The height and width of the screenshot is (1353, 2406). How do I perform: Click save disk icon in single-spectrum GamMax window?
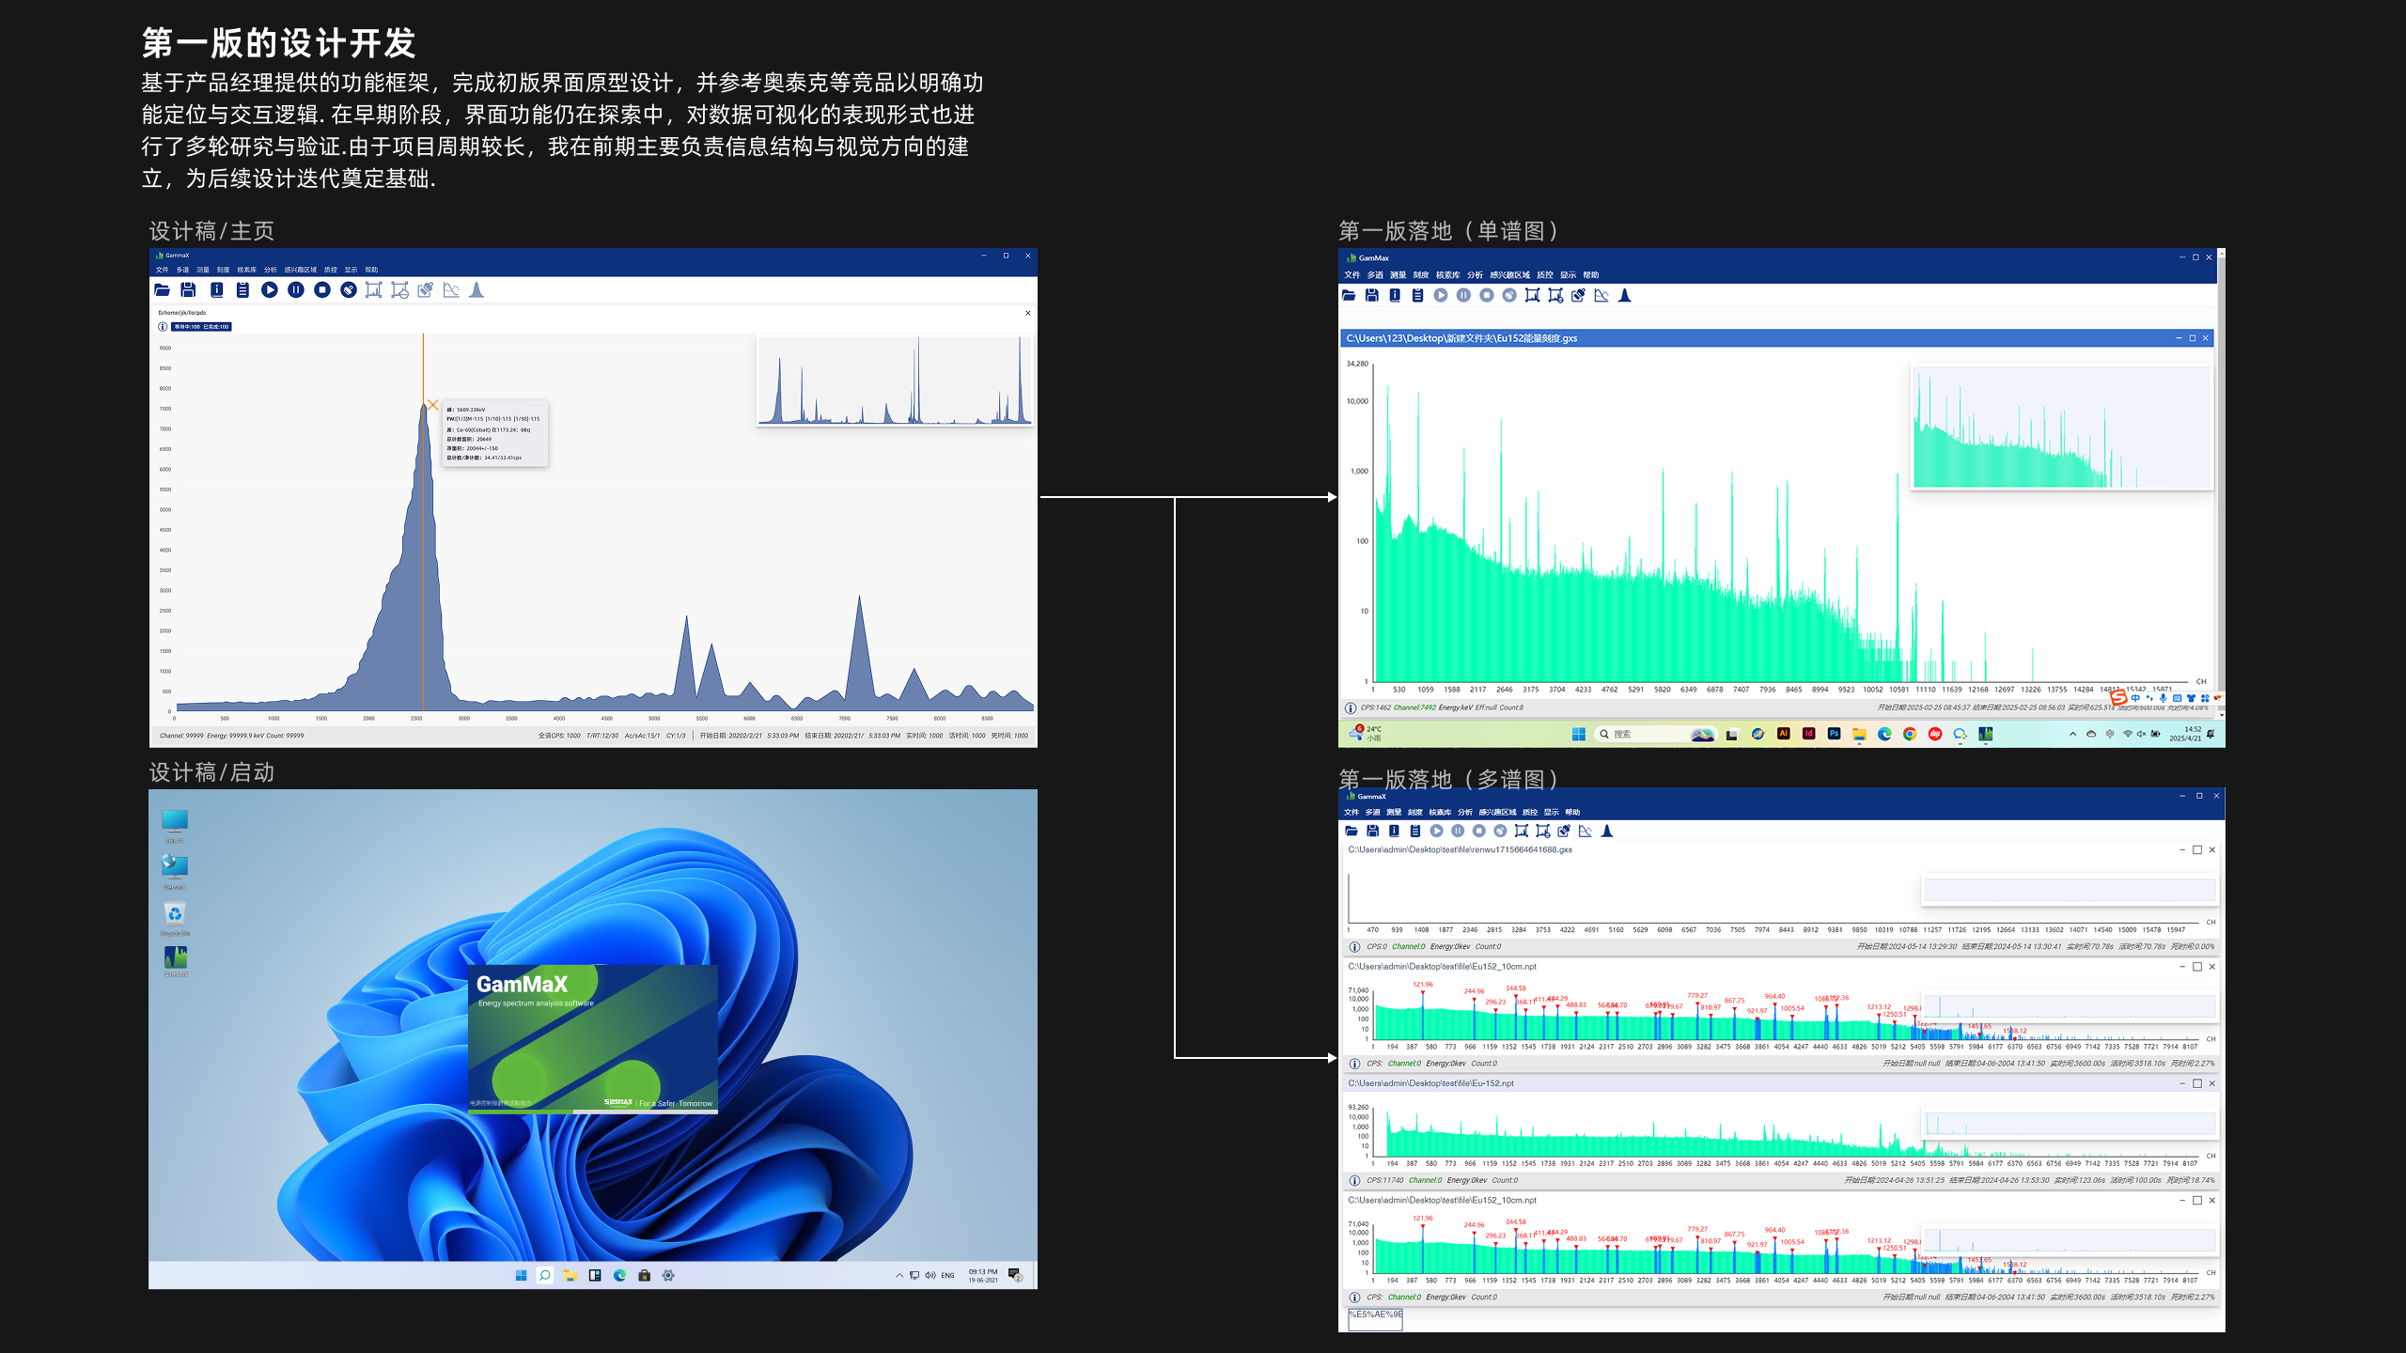point(1371,296)
